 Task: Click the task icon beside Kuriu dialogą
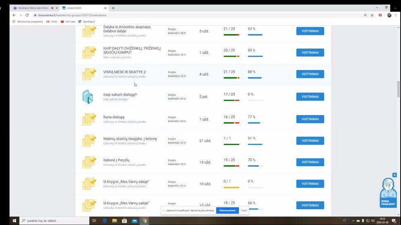89,119
